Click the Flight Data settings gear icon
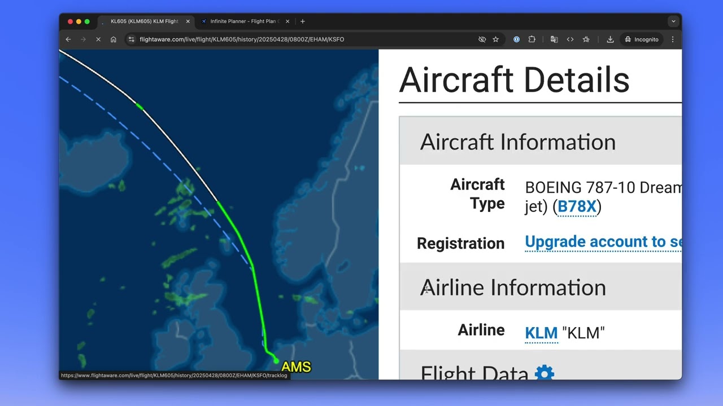The image size is (723, 406). (545, 373)
